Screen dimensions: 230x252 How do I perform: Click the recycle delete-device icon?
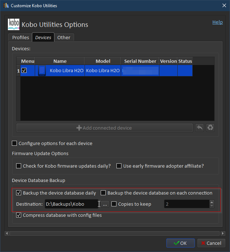(x=210, y=128)
